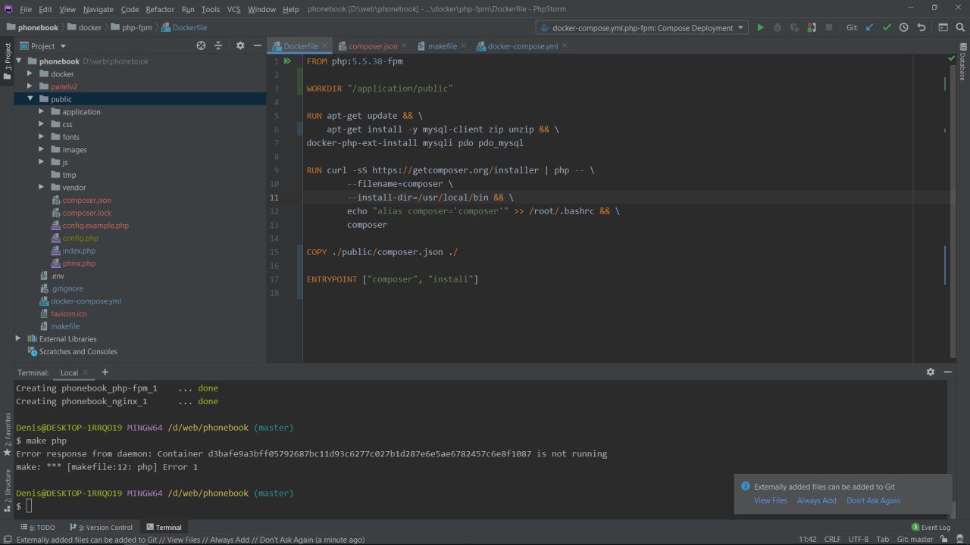
Task: Click Always Add notification link
Action: 817,500
